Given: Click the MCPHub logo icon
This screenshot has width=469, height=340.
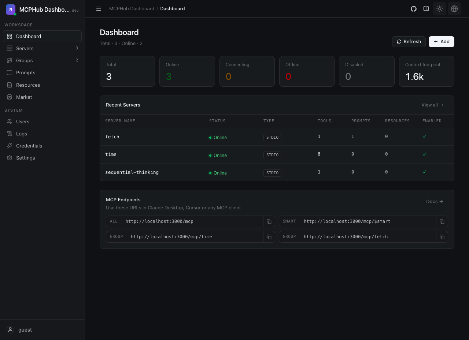Looking at the screenshot, I should (x=11, y=10).
